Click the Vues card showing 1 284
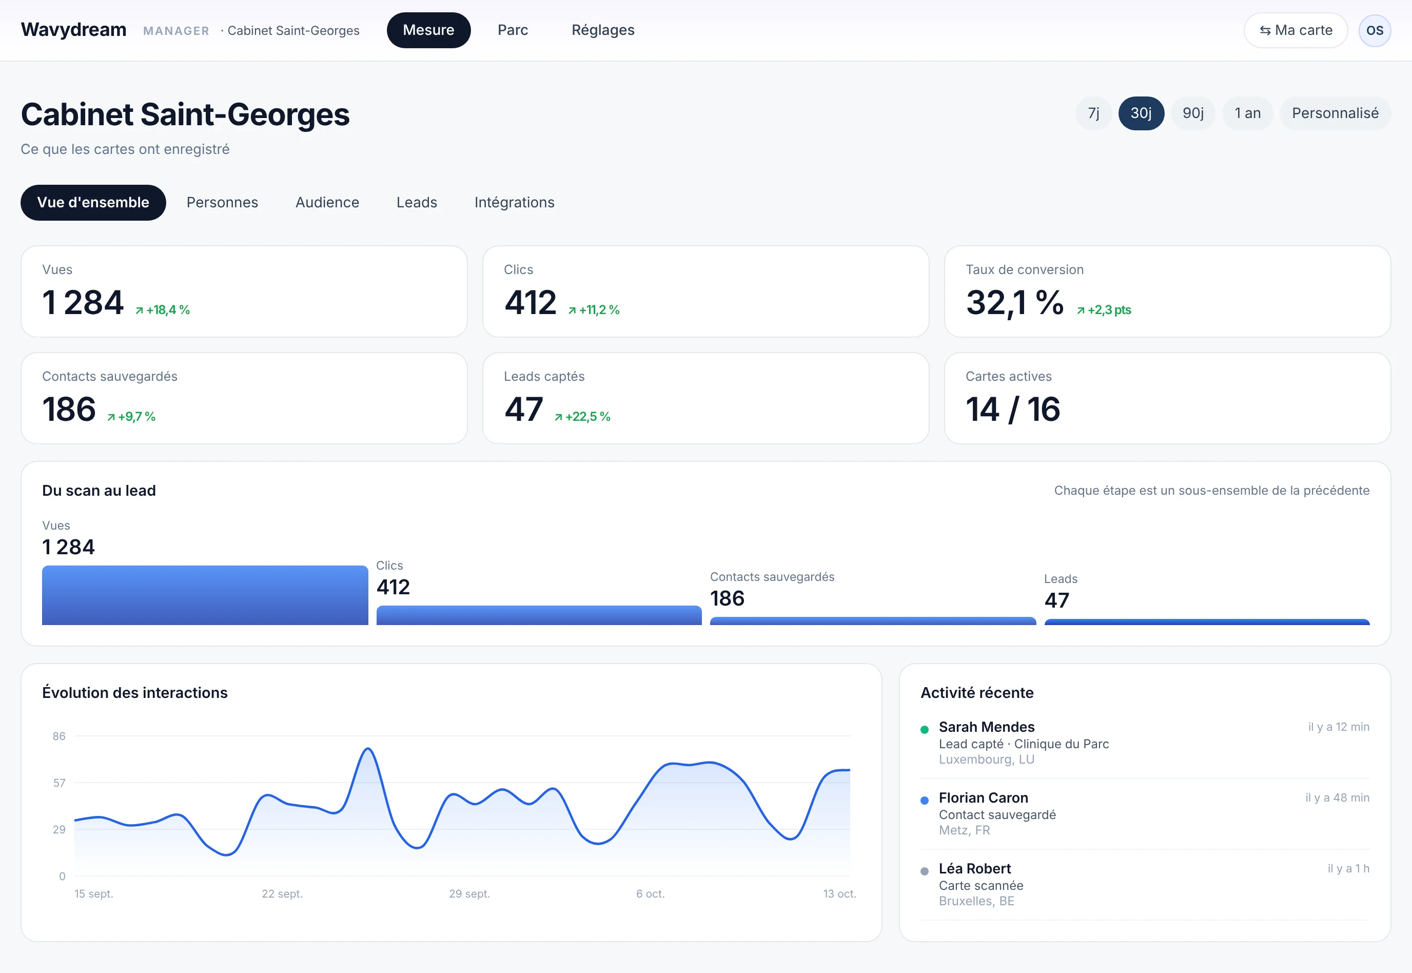This screenshot has height=973, width=1412. [x=244, y=291]
